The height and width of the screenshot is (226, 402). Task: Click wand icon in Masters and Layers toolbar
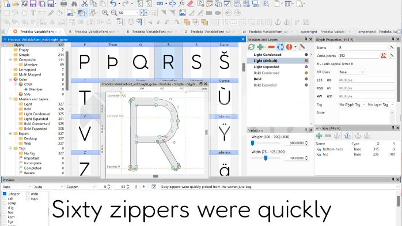point(302,47)
